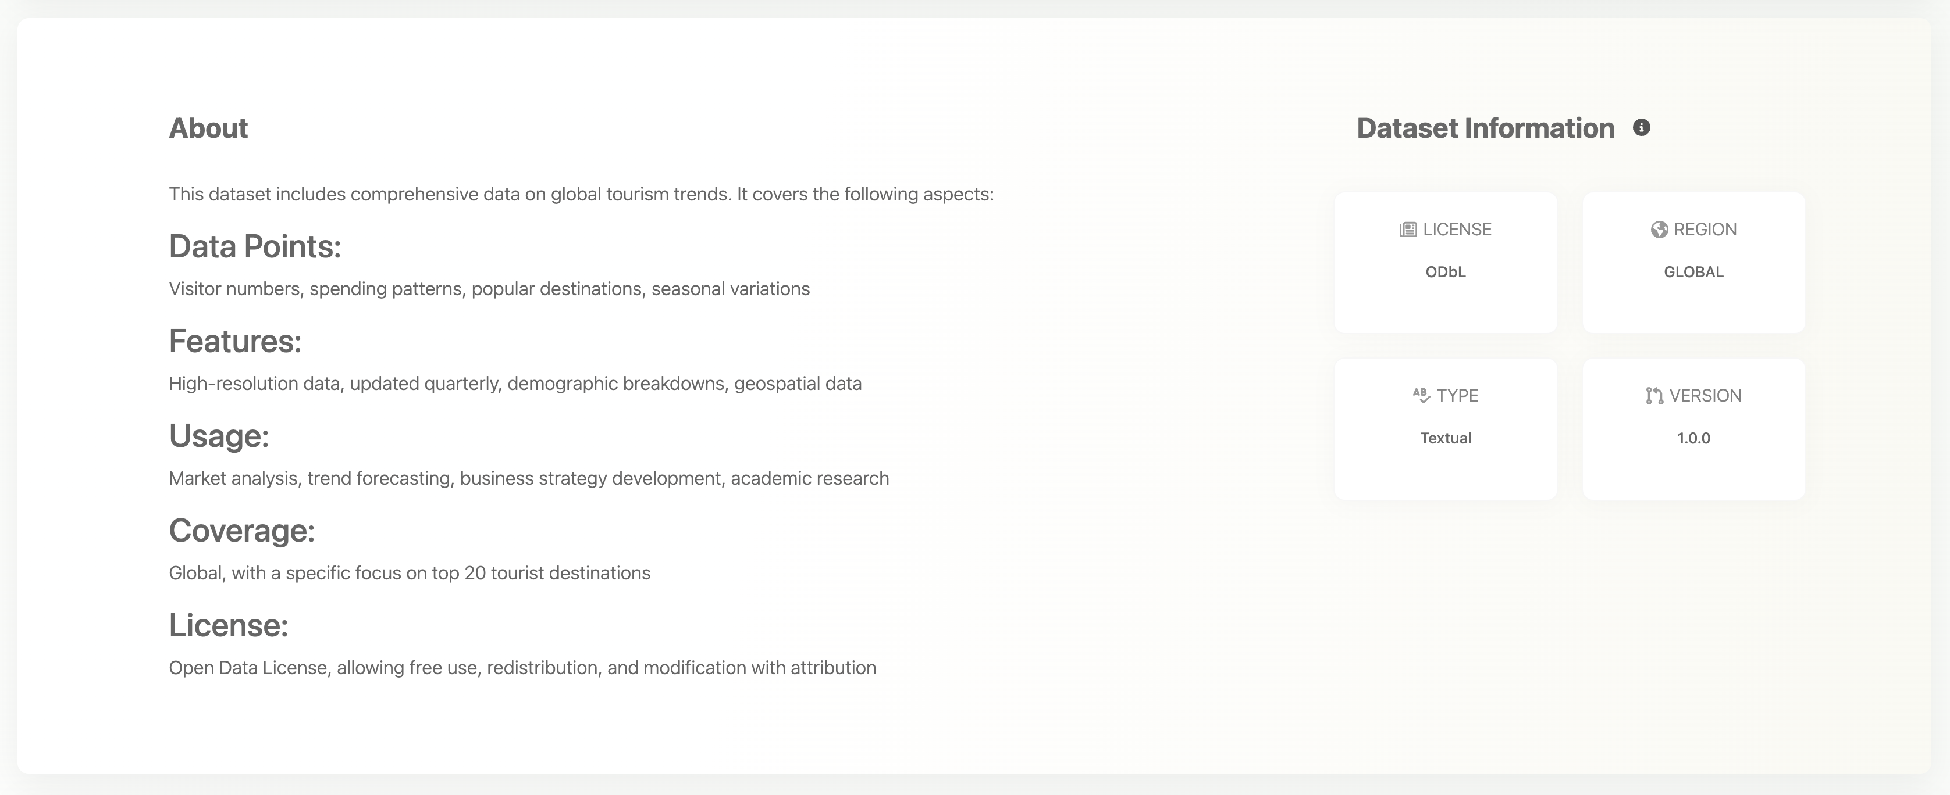The width and height of the screenshot is (1950, 795).
Task: Select the GLOBAL region value
Action: click(x=1693, y=273)
